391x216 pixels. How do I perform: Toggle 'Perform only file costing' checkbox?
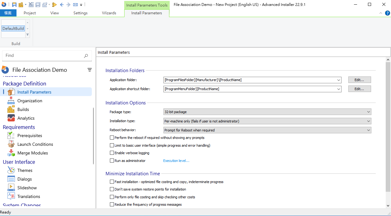pos(112,197)
